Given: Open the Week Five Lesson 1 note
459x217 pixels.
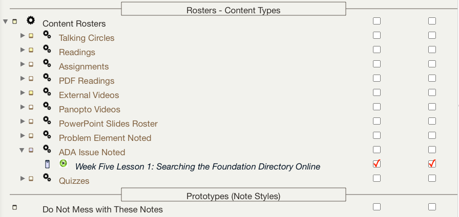Looking at the screenshot, I should coord(198,166).
